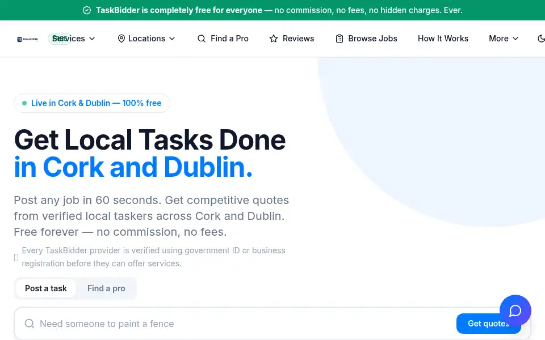Viewport: 545px width, 340px height.
Task: Toggle dark mode moon icon
Action: (541, 39)
